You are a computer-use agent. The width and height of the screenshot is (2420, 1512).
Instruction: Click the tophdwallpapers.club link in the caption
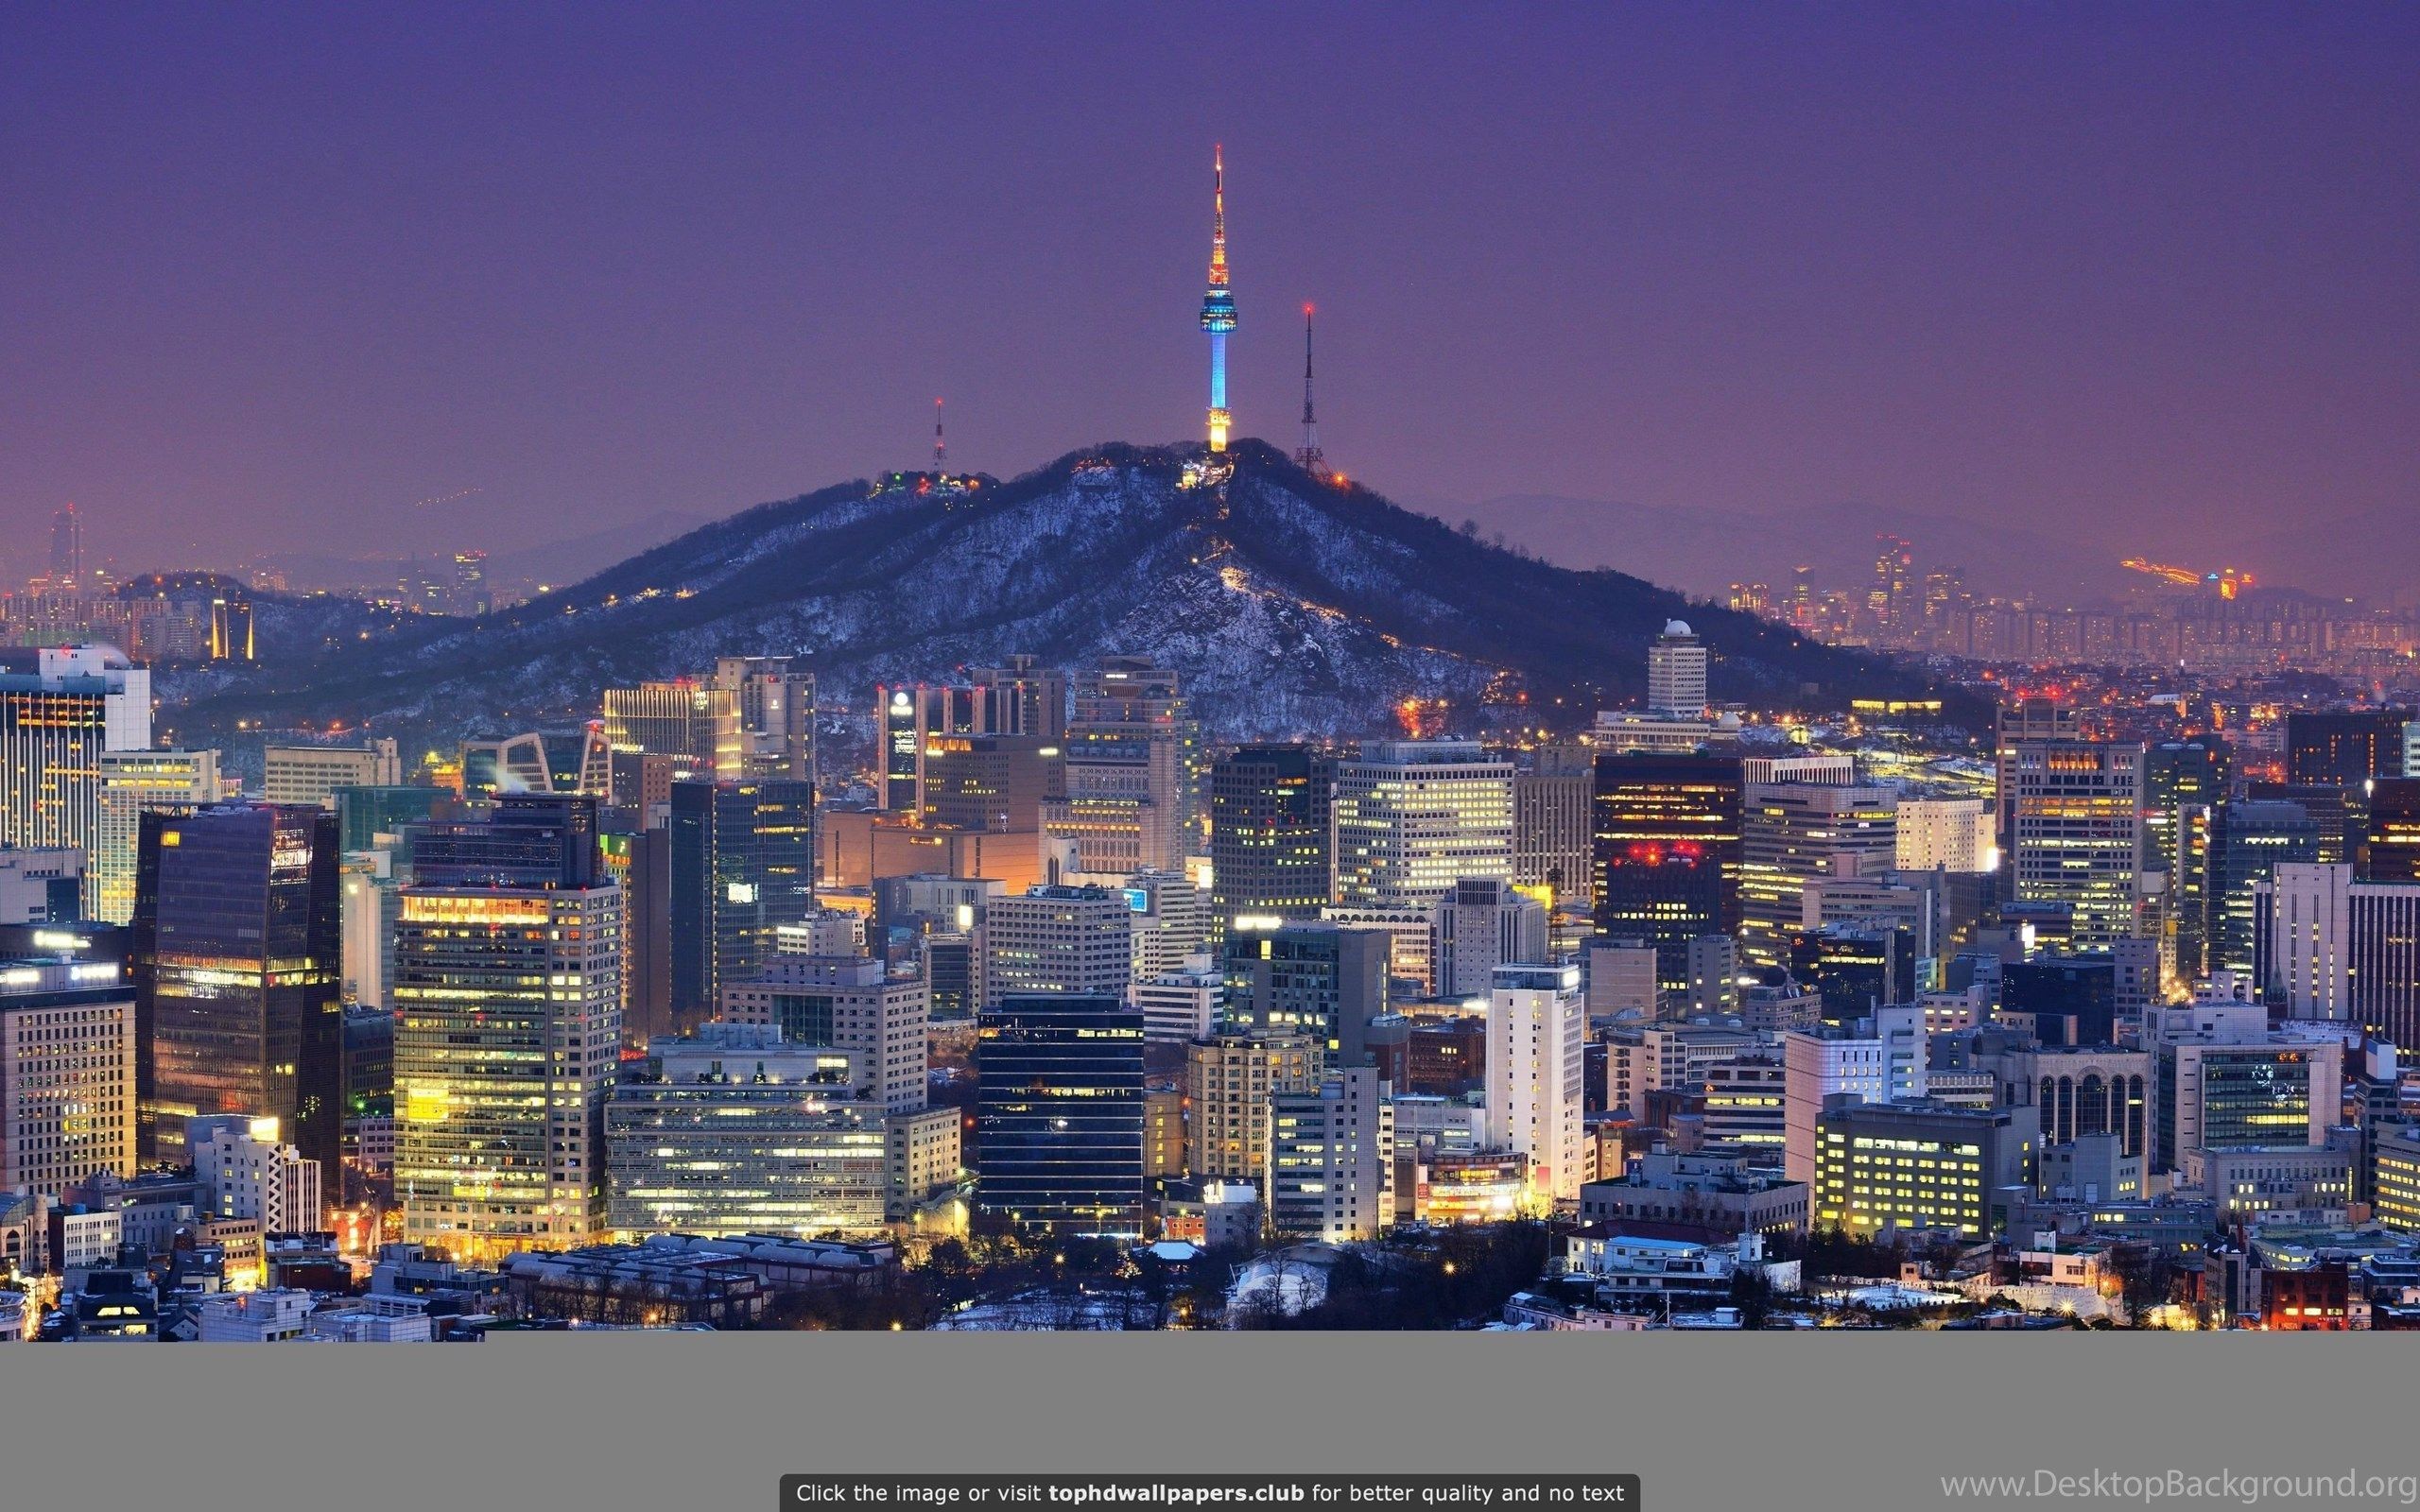[x=1176, y=1493]
